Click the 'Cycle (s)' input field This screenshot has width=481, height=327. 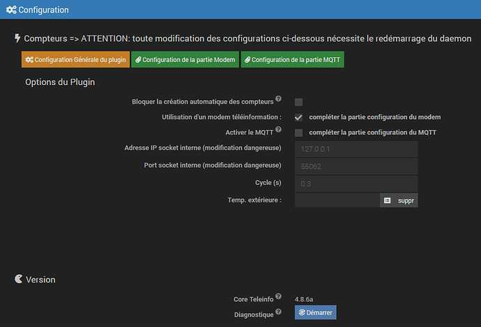click(x=356, y=183)
